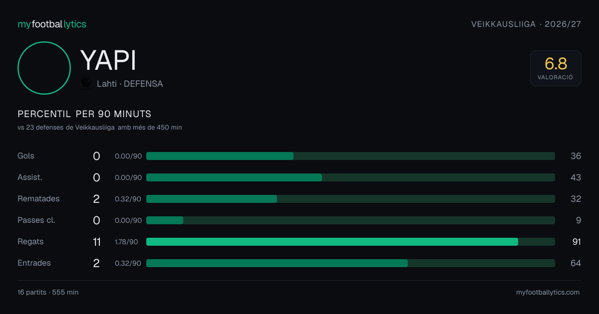Click the Lahti club crest icon

point(86,84)
